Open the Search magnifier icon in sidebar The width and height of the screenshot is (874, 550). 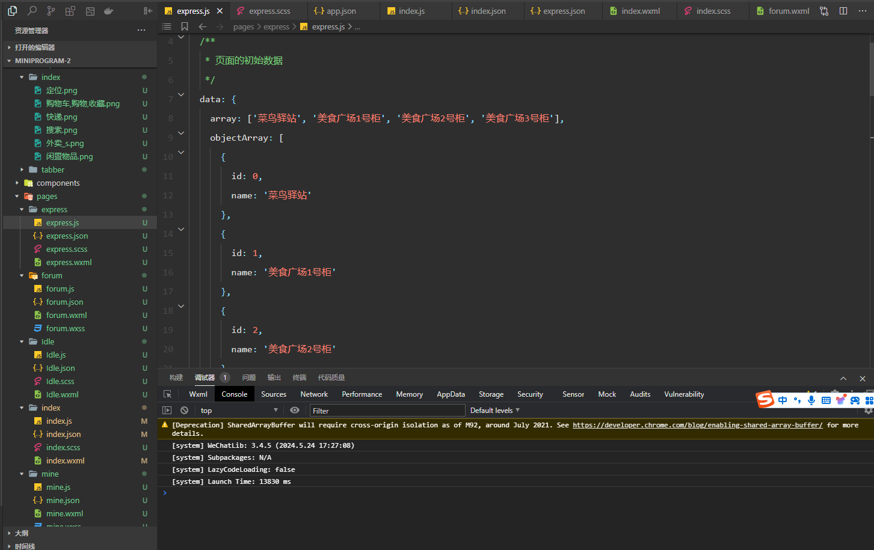(32, 11)
